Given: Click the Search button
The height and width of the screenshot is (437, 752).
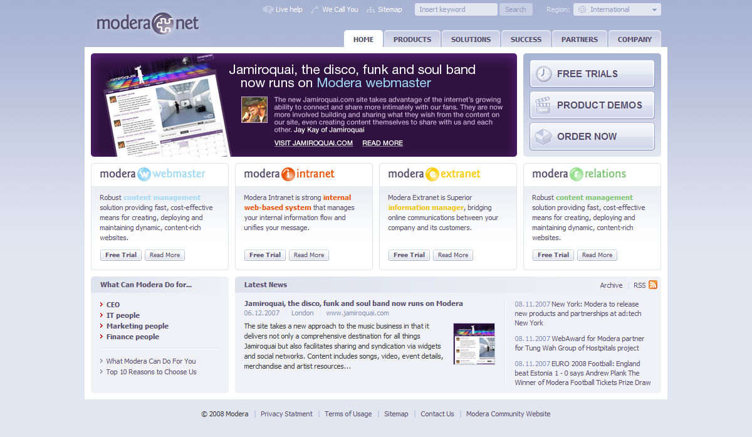Looking at the screenshot, I should coord(516,9).
